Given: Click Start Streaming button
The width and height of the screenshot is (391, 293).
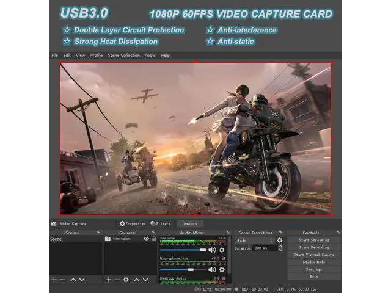Looking at the screenshot, I should pos(314,240).
